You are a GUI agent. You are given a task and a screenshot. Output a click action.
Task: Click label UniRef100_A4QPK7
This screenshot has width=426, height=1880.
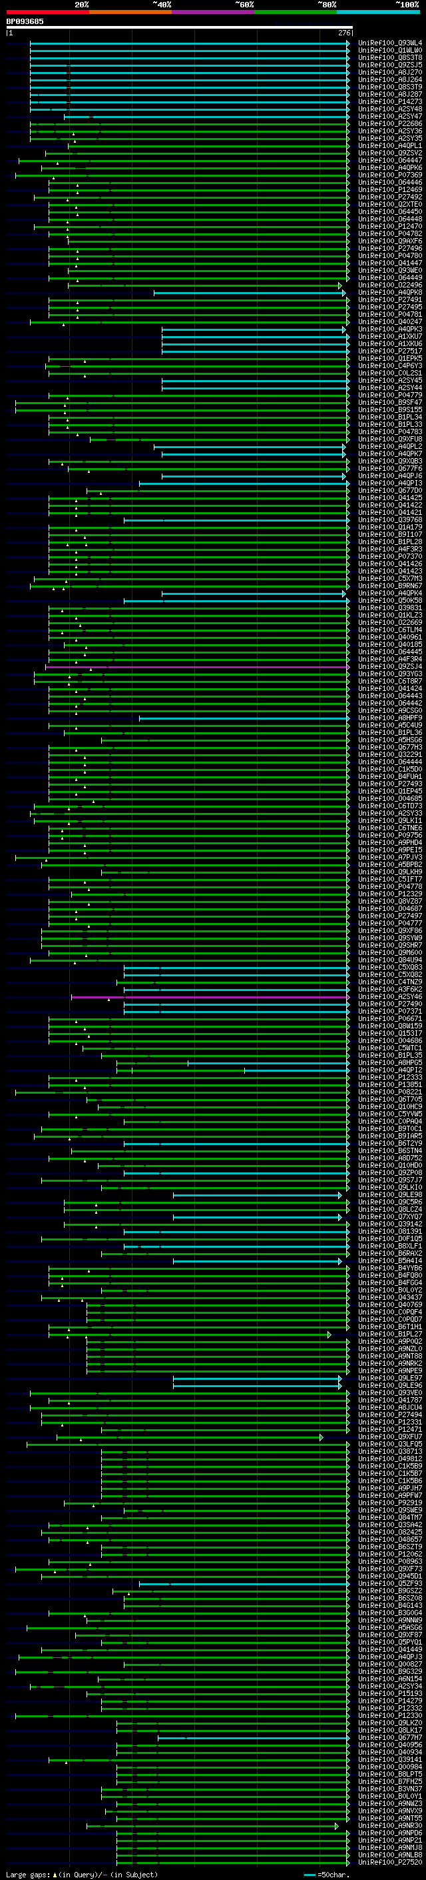(390, 454)
